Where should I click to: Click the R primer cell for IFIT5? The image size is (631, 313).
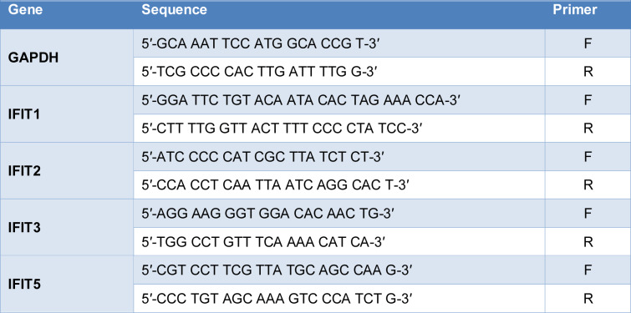click(x=588, y=299)
